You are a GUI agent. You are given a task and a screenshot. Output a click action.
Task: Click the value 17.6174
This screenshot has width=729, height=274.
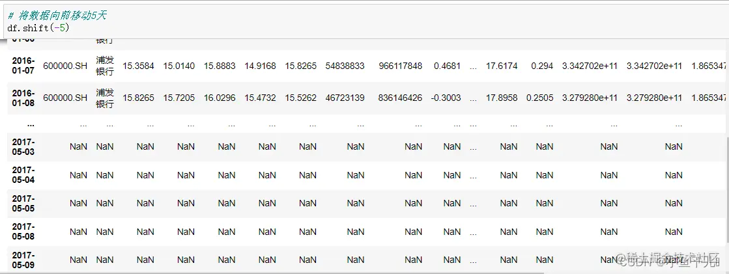502,66
